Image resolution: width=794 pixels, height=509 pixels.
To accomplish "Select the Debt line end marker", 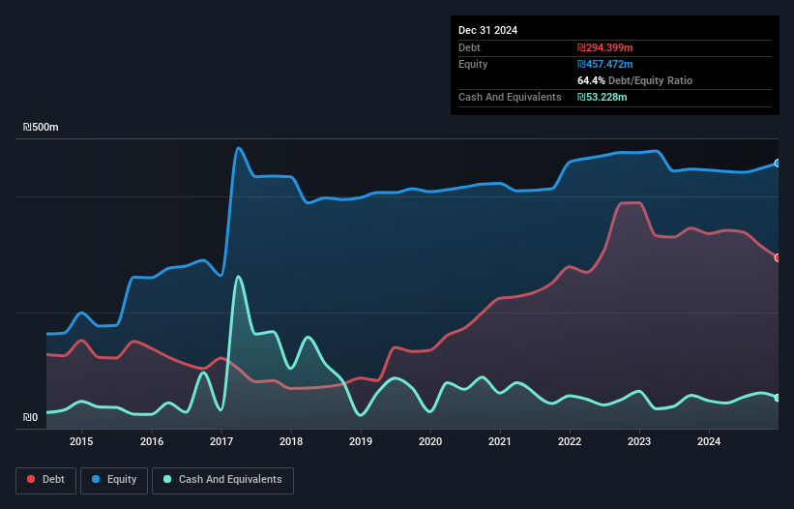I will 778,257.
